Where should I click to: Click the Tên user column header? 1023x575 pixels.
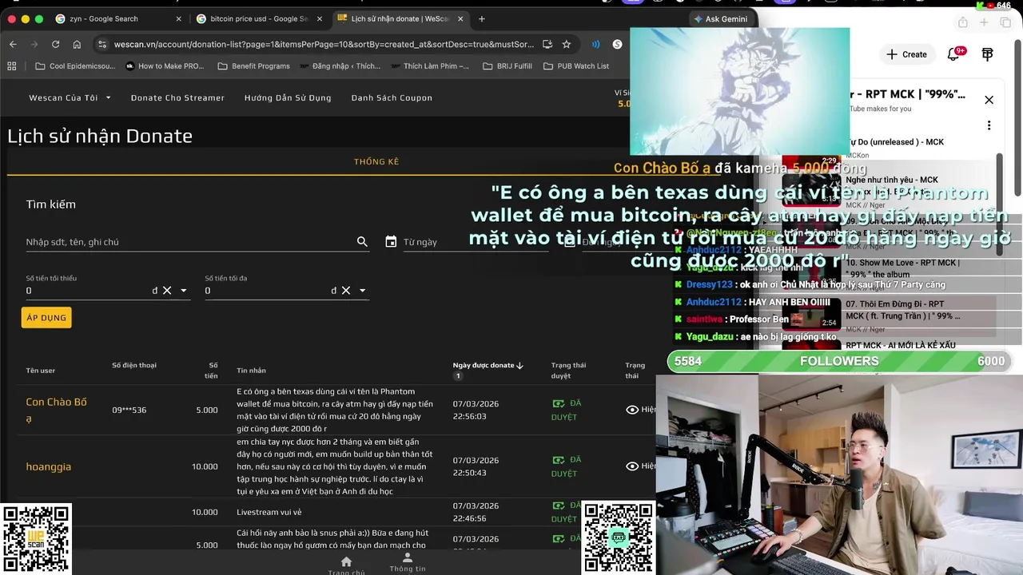click(x=41, y=371)
